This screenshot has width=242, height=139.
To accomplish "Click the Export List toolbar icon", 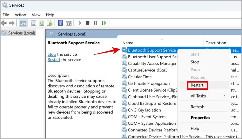I will [x=50, y=23].
